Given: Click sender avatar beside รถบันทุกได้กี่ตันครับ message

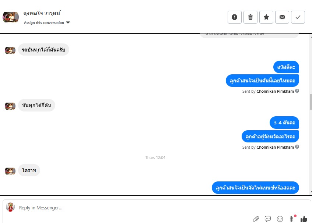Looking at the screenshot, I should [10, 50].
